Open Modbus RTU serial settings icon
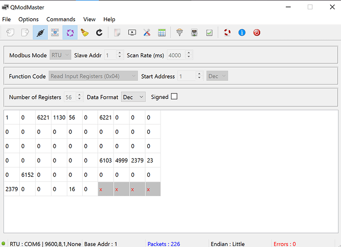 tap(179, 33)
